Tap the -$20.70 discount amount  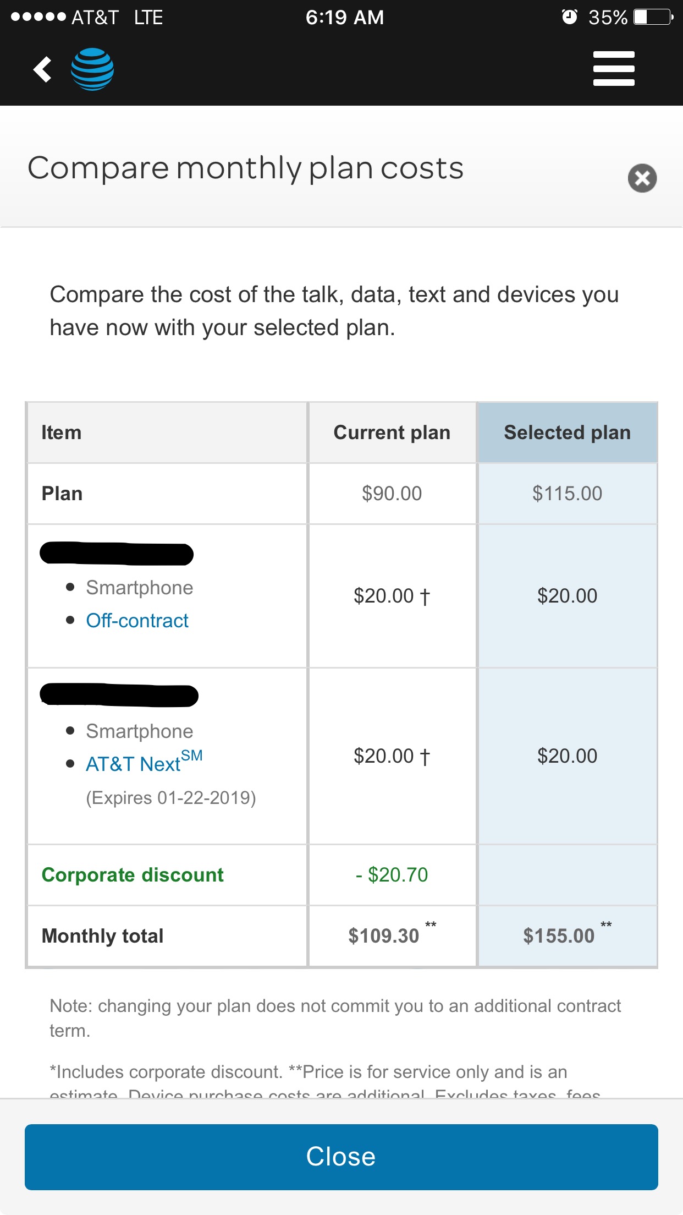pyautogui.click(x=392, y=875)
